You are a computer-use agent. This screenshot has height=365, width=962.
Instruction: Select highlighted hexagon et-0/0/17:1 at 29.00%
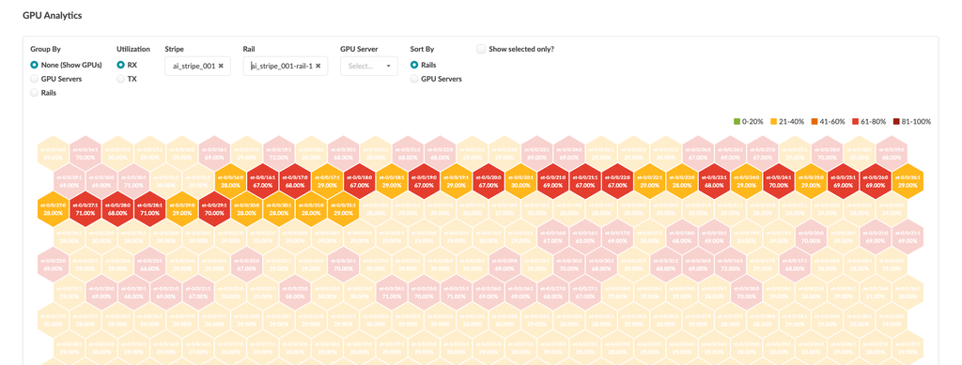tap(328, 181)
